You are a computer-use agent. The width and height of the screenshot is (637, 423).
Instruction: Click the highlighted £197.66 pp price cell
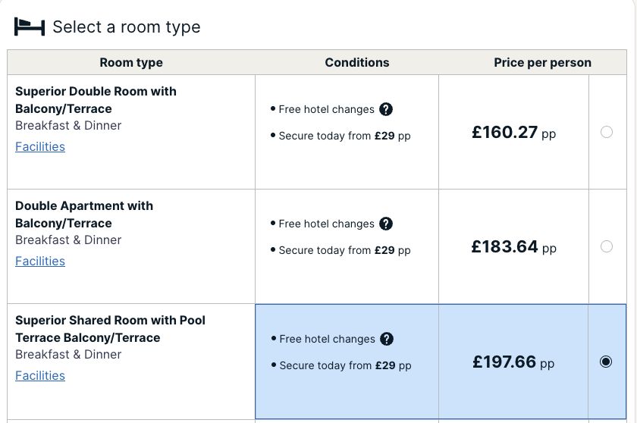513,362
